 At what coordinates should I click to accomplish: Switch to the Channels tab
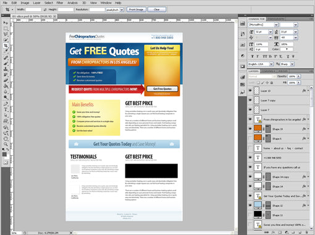269,71
